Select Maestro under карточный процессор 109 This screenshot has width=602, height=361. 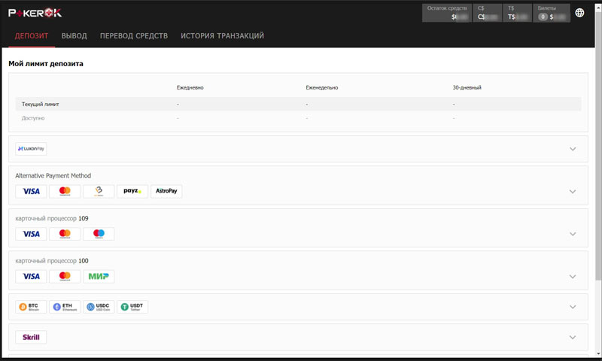point(99,234)
